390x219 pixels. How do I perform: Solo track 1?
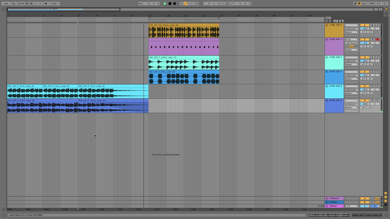coord(372,25)
